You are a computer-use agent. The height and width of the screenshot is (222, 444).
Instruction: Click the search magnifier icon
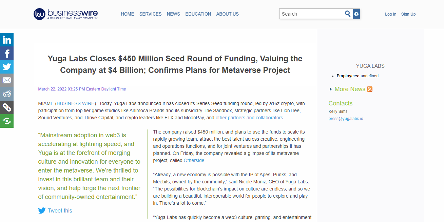[x=348, y=14]
